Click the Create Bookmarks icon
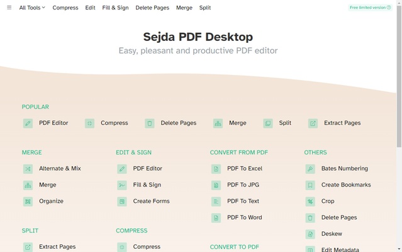Screen dimensions: 402x252 [x=310, y=185]
